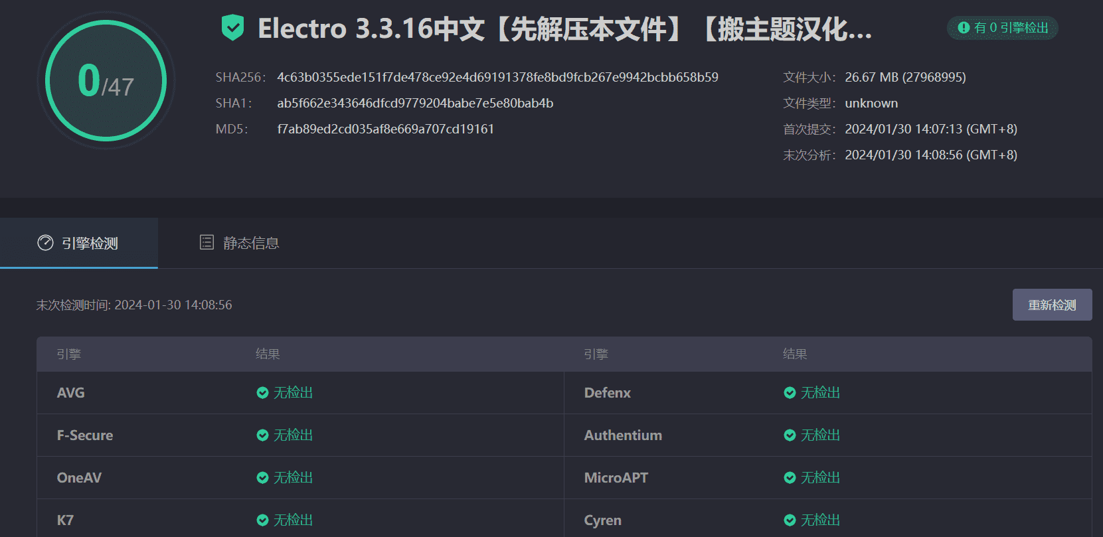This screenshot has width=1103, height=537.
Task: Select the SHA256 hash value
Action: coord(497,78)
